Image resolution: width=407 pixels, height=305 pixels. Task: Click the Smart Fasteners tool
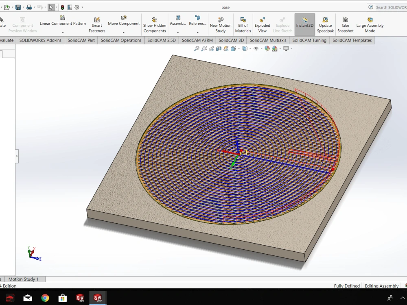[x=97, y=25]
